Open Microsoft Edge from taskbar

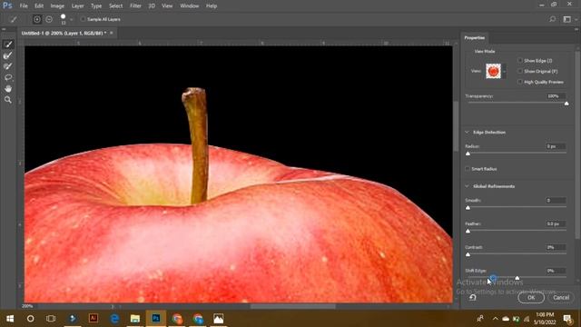(x=114, y=319)
